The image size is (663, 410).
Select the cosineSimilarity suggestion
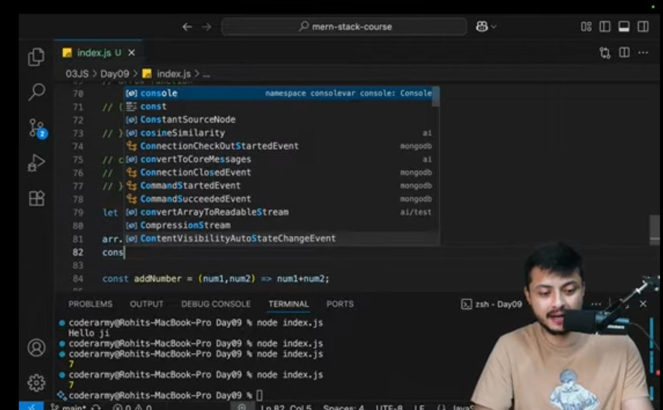coord(279,133)
